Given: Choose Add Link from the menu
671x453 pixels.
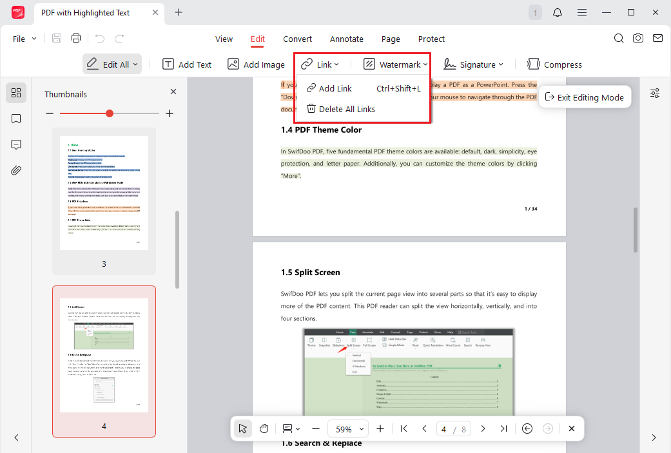Looking at the screenshot, I should click(x=364, y=88).
